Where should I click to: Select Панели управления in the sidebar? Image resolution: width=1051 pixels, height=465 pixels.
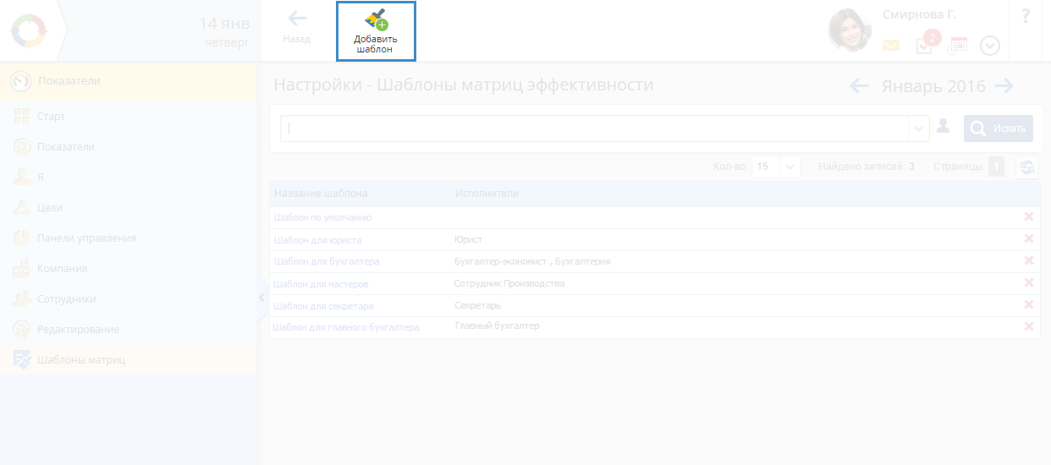click(85, 238)
